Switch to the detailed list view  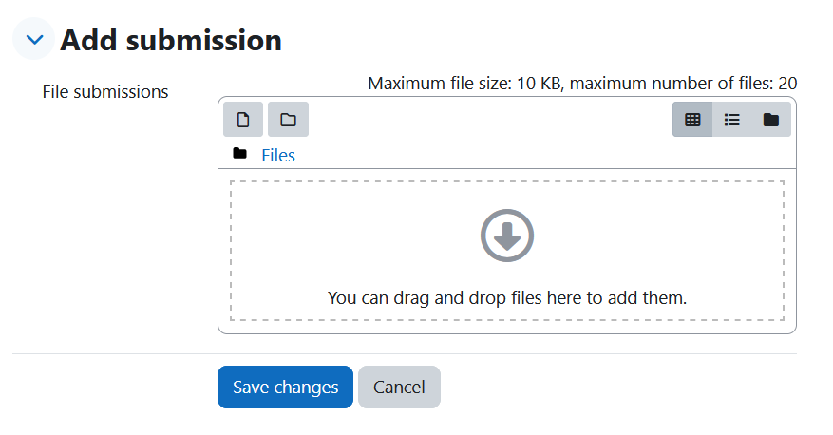731,120
